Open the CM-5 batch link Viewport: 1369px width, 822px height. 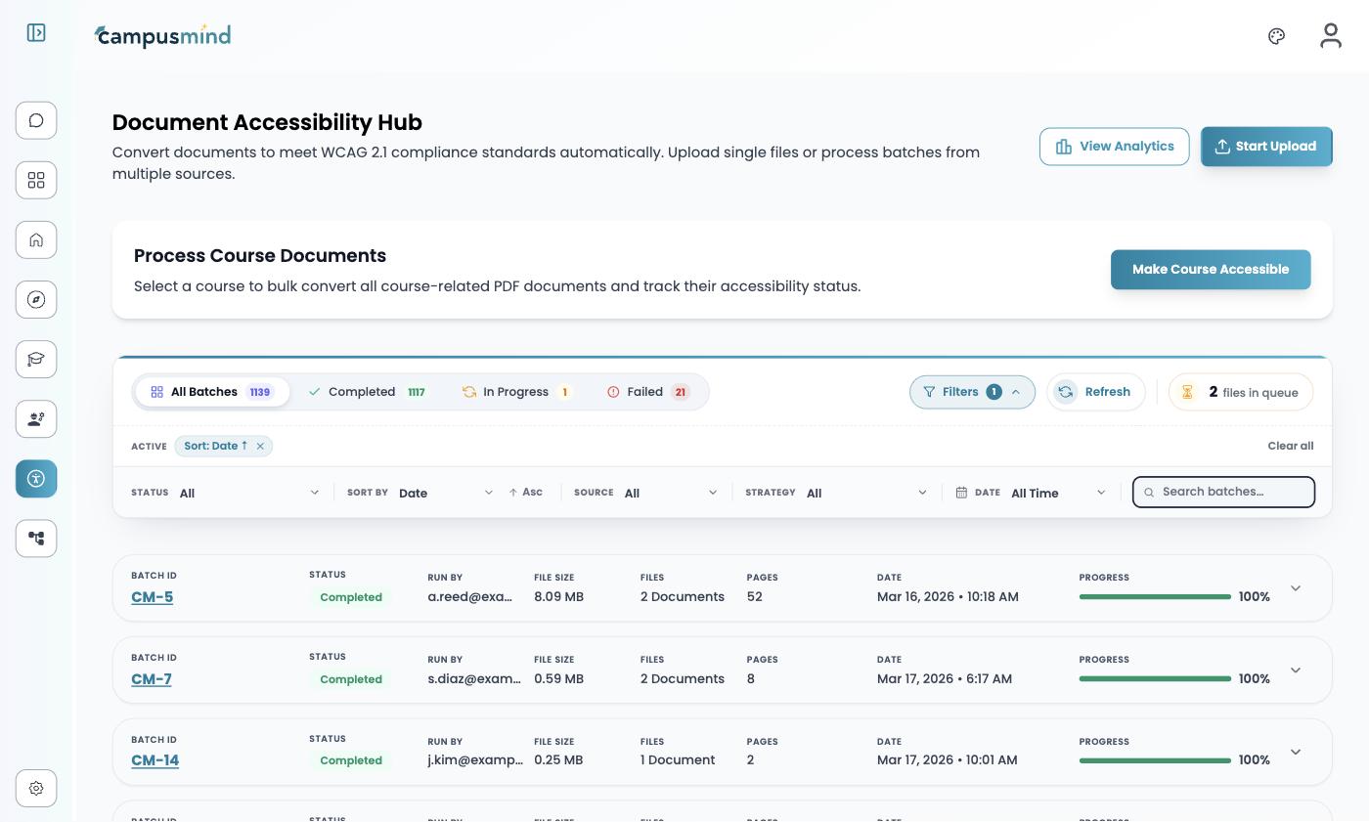click(x=152, y=597)
